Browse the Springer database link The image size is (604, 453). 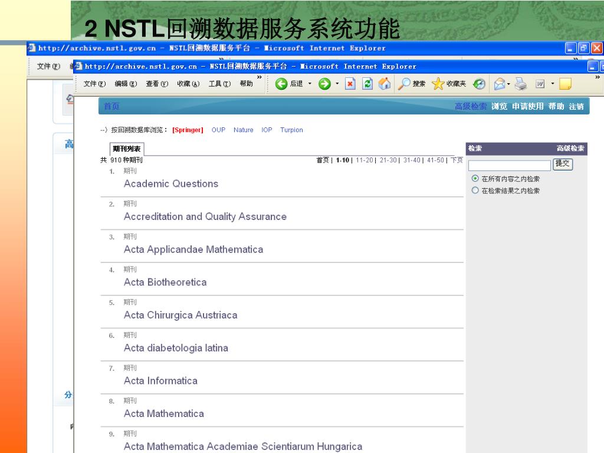[188, 130]
